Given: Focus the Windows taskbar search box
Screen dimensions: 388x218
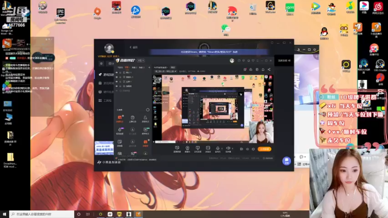Looking at the screenshot, I should click(x=42, y=214).
